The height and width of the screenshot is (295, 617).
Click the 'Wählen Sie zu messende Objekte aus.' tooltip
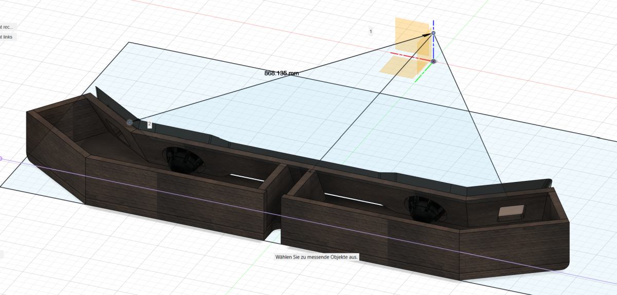tap(316, 257)
